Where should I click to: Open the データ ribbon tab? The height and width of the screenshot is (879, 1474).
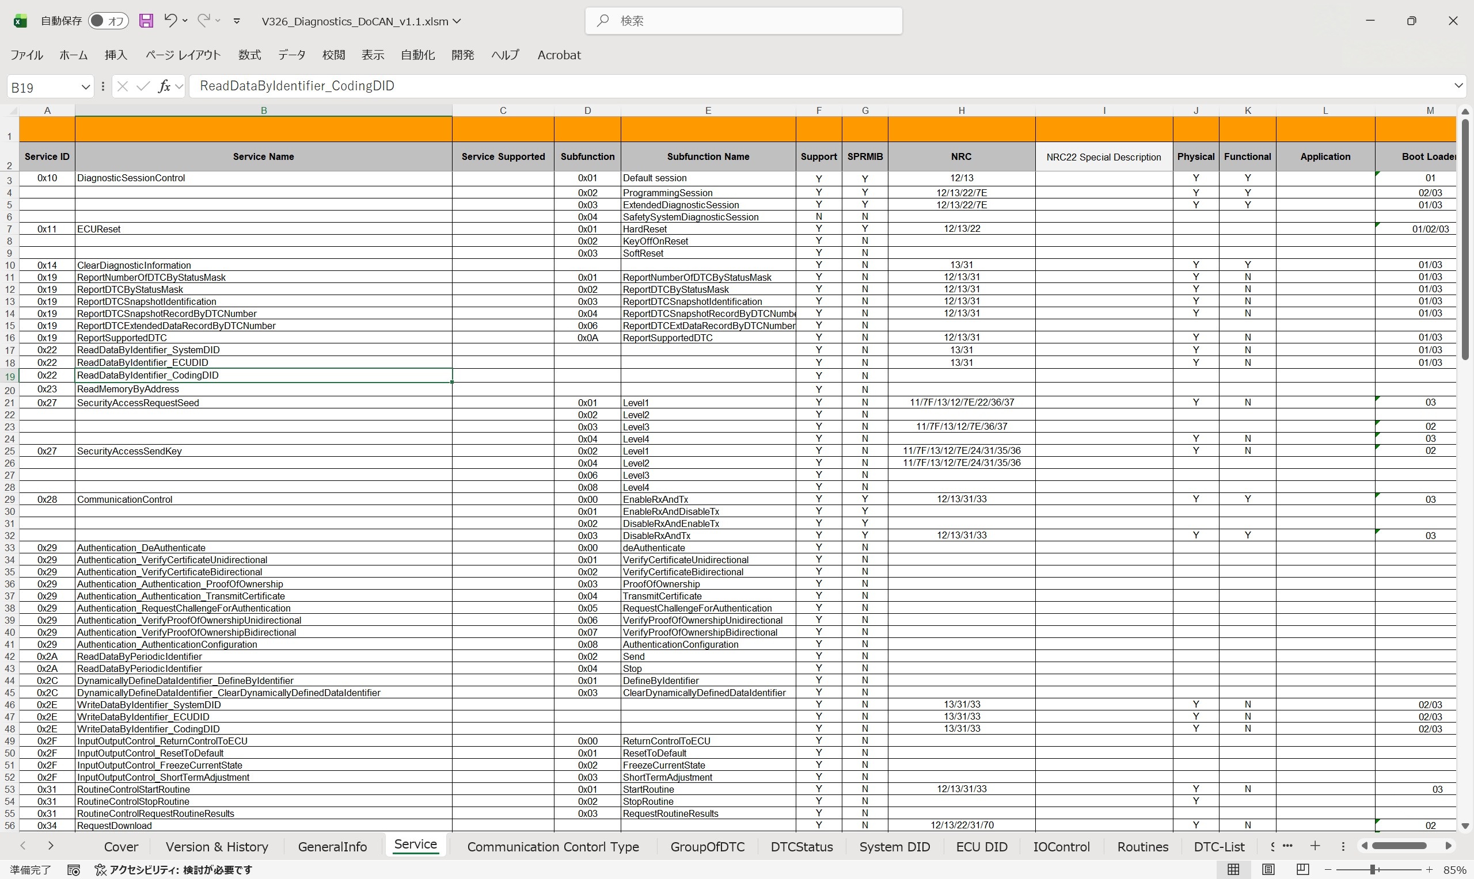pyautogui.click(x=292, y=55)
